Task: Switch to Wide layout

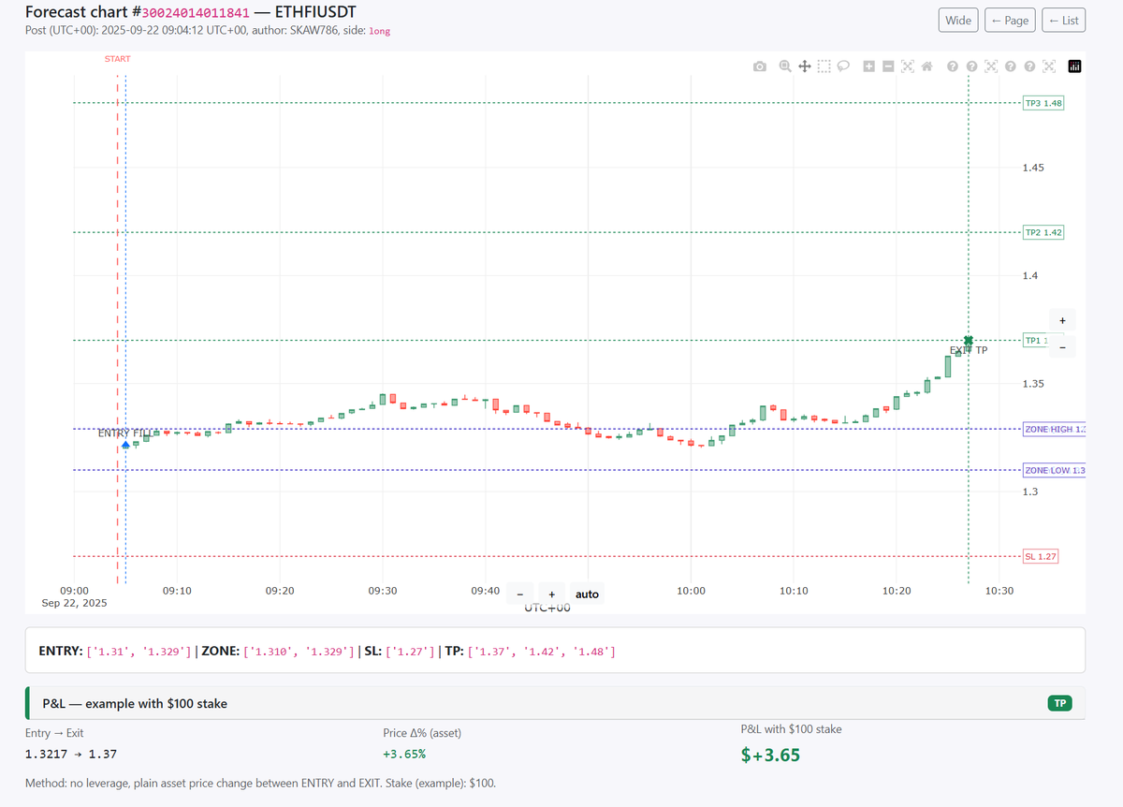Action: click(x=958, y=20)
